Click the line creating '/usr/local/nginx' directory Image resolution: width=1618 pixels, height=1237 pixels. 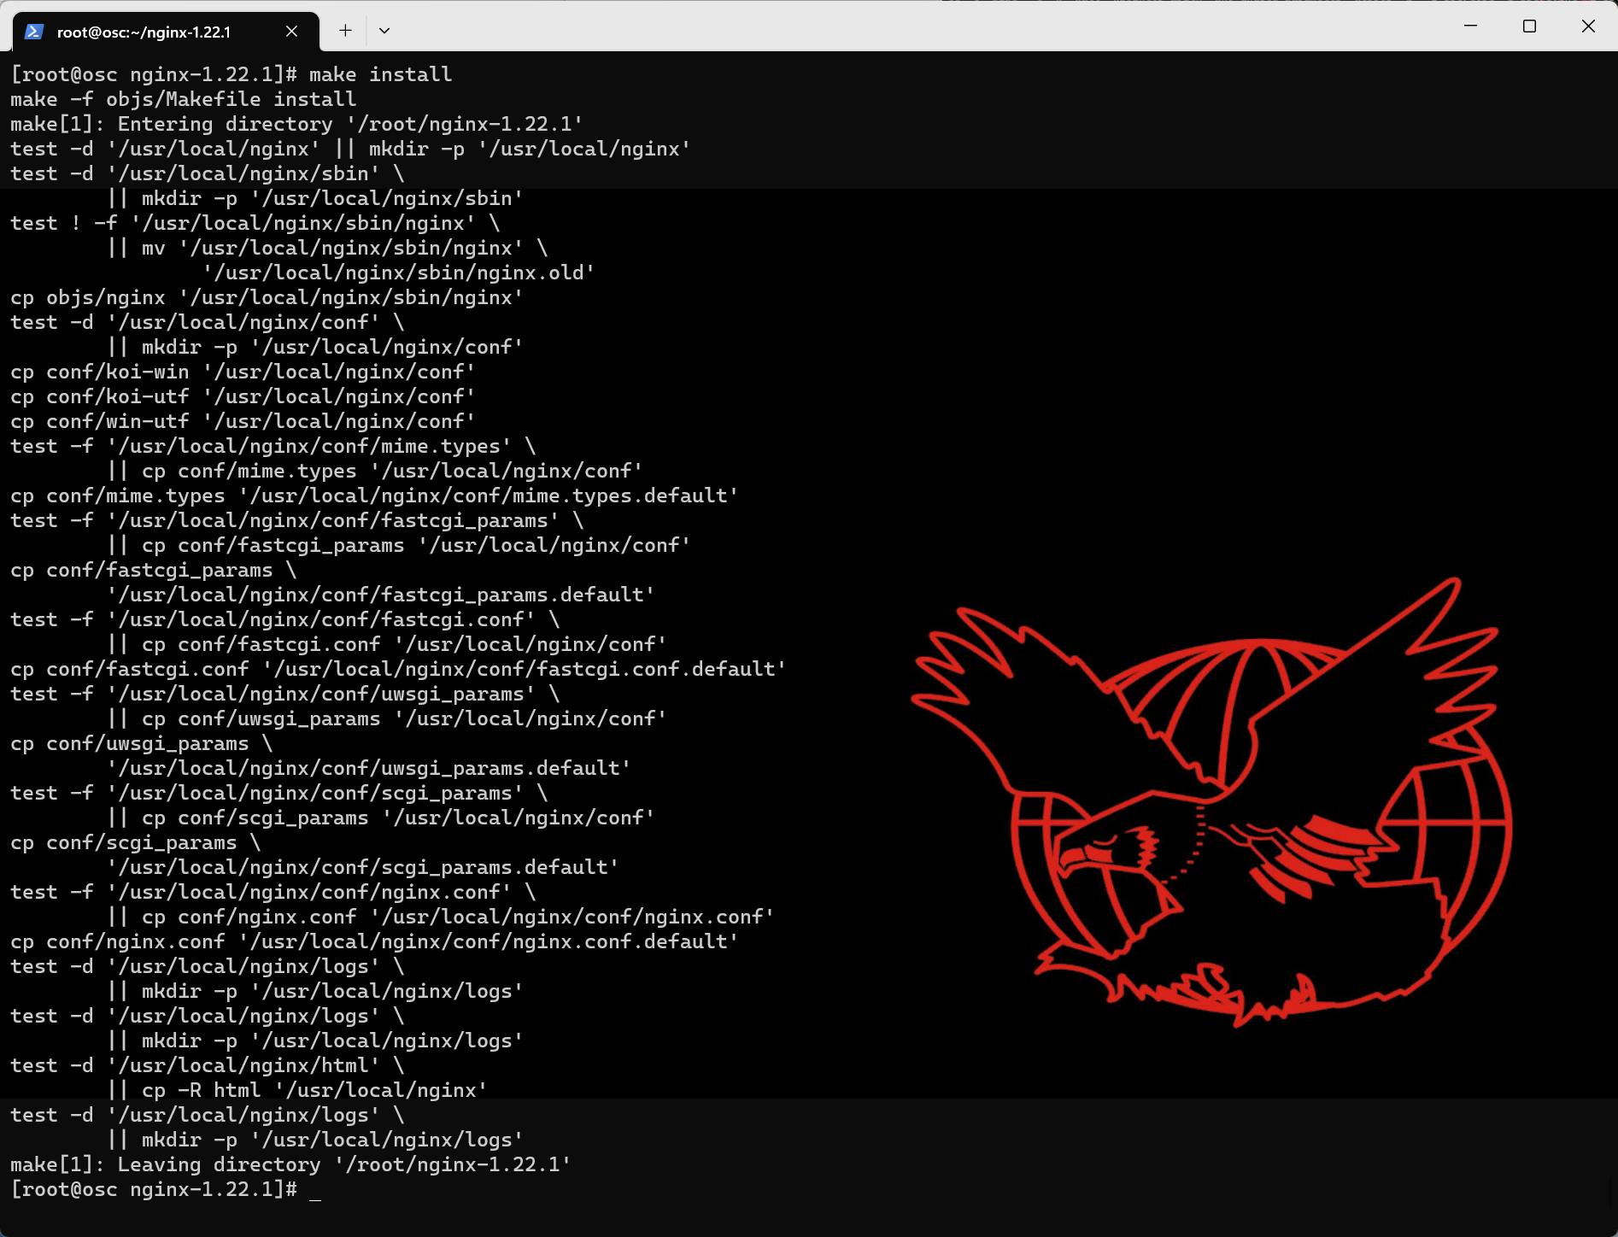click(x=350, y=149)
